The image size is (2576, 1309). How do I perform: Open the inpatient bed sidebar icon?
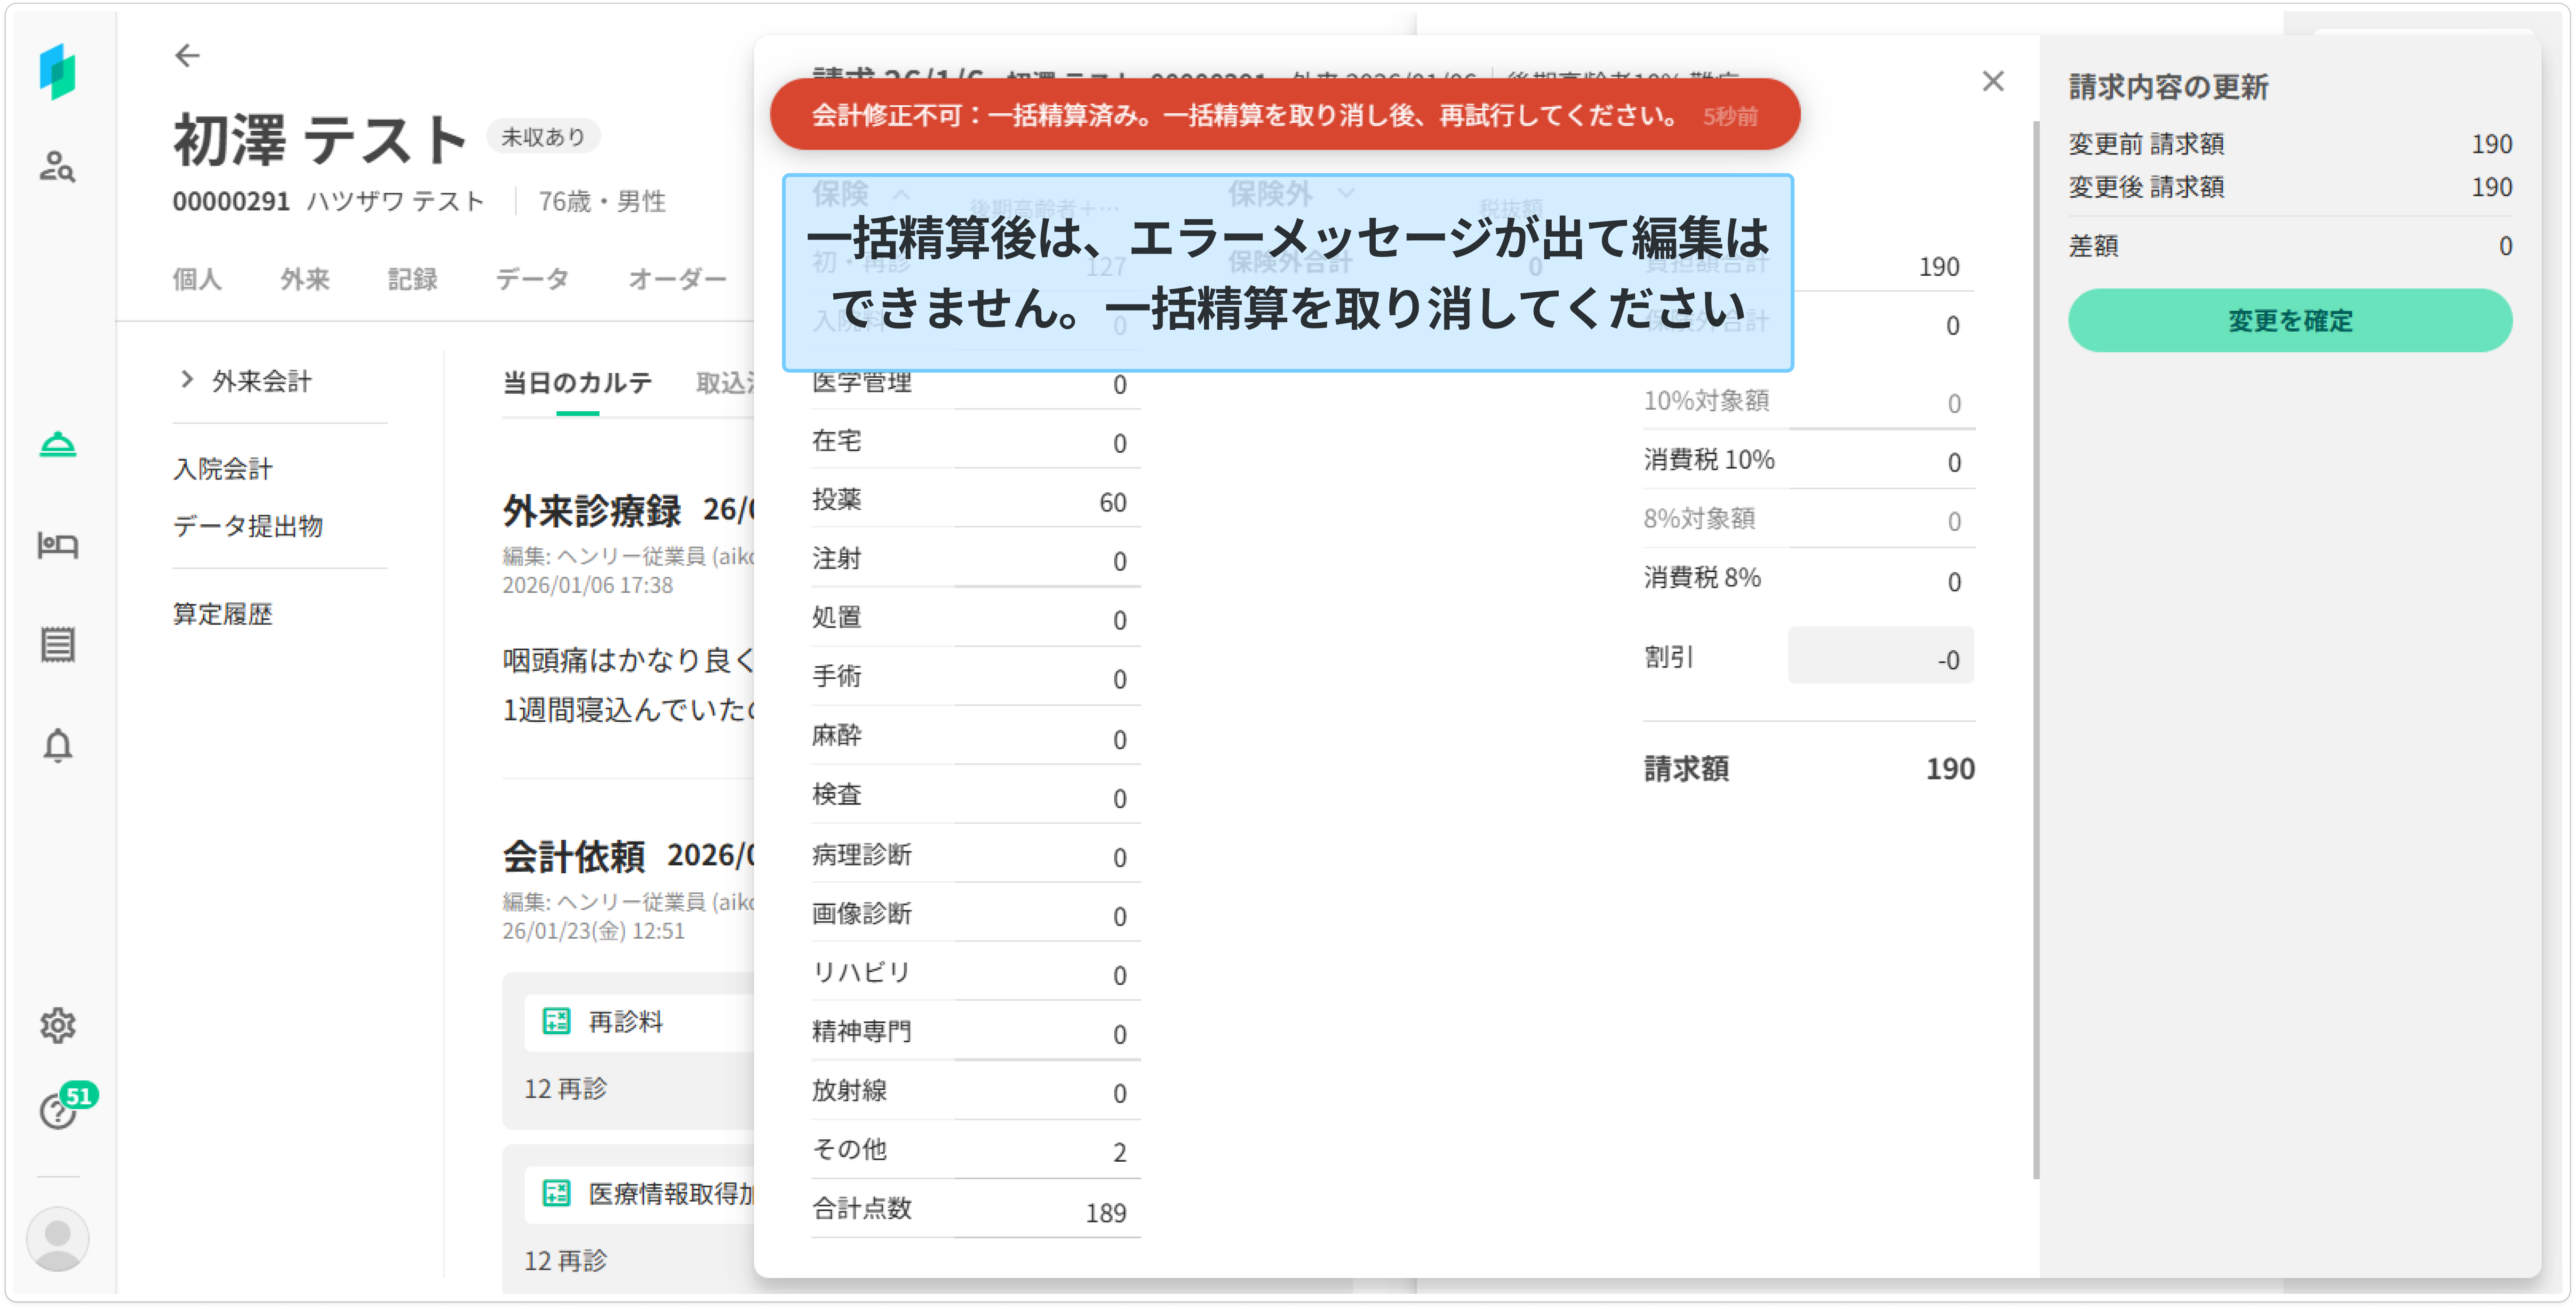point(57,545)
